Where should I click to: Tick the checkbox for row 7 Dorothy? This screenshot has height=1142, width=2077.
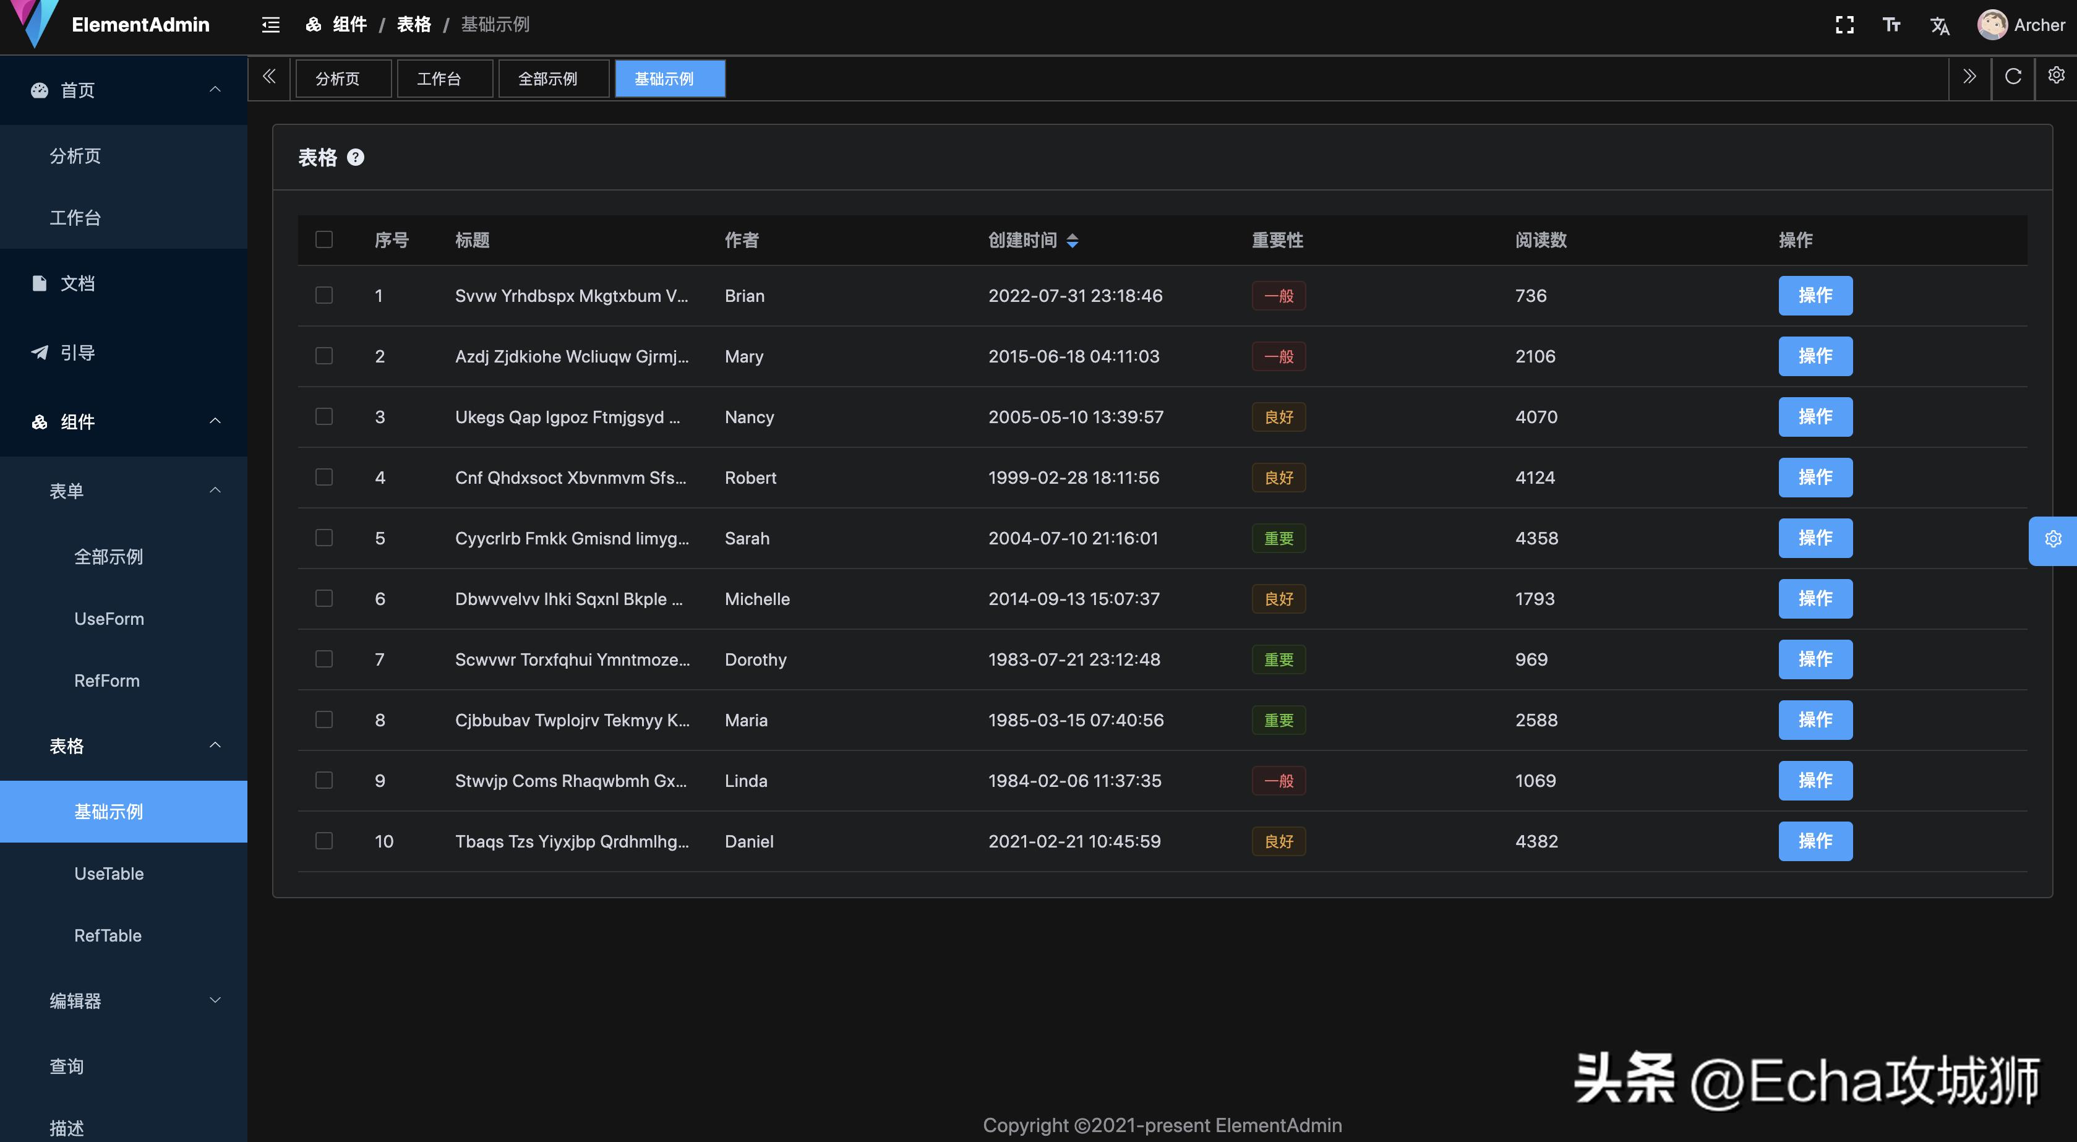(x=324, y=659)
